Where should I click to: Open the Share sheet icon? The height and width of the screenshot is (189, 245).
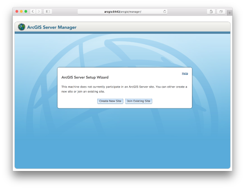coord(211,11)
